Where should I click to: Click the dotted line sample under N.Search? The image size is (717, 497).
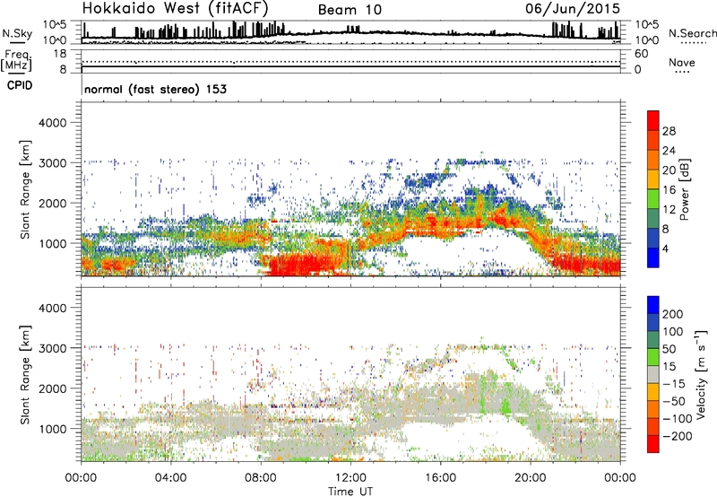tap(694, 43)
